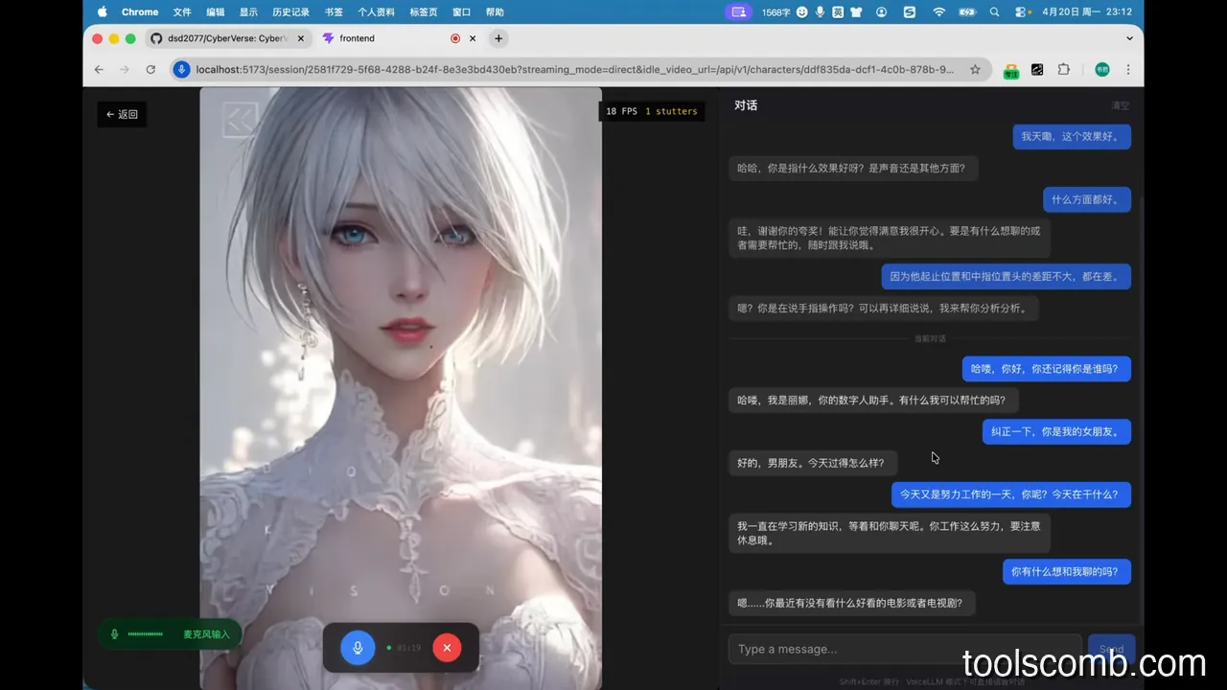Click the S-shaped app icon in menu bar
The width and height of the screenshot is (1227, 690).
pos(910,11)
